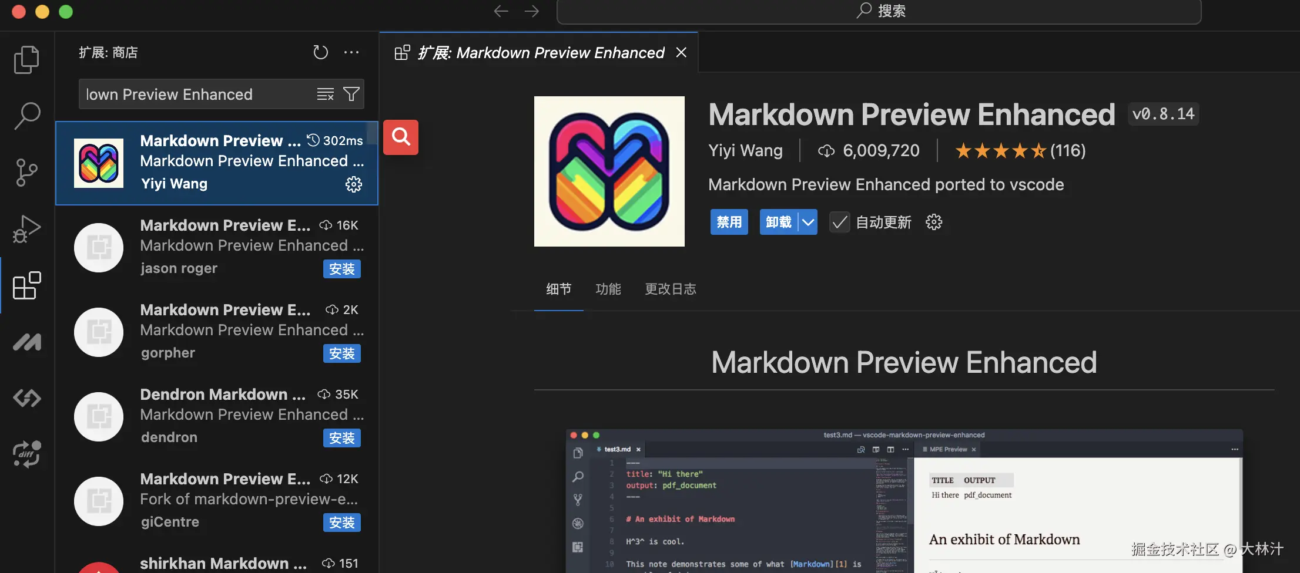This screenshot has height=573, width=1300.
Task: Select the Markdown Preview Enhanced editor tab
Action: (538, 52)
